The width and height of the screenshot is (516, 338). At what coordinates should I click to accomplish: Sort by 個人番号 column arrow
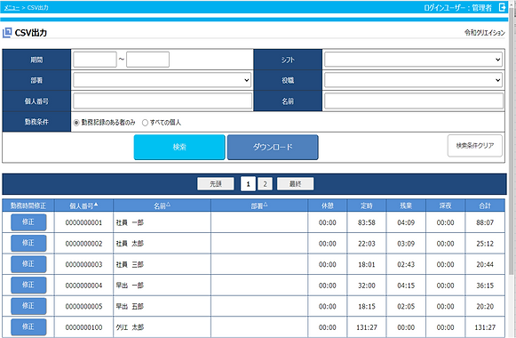pyautogui.click(x=96, y=205)
